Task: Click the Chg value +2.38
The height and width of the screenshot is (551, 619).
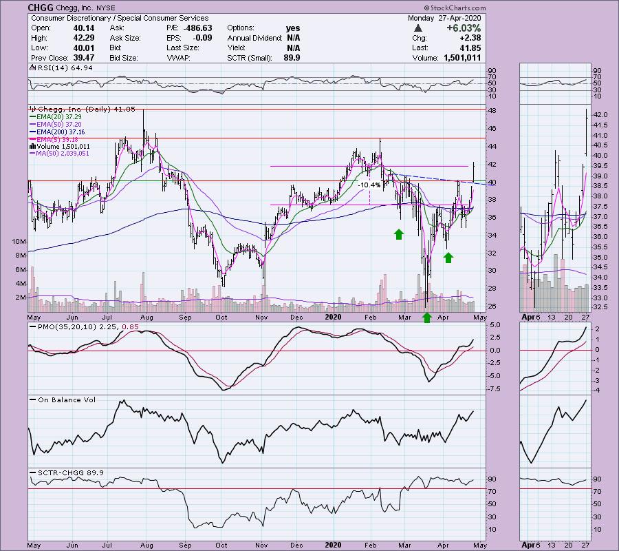Action: point(469,38)
